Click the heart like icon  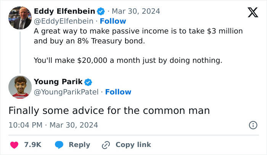[x=14, y=145]
